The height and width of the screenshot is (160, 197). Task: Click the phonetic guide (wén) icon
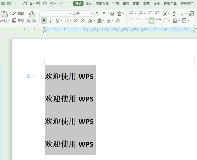(119, 13)
